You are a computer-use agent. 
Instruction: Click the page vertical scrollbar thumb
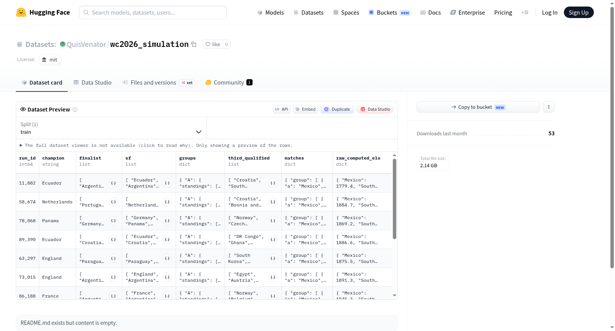[x=612, y=137]
